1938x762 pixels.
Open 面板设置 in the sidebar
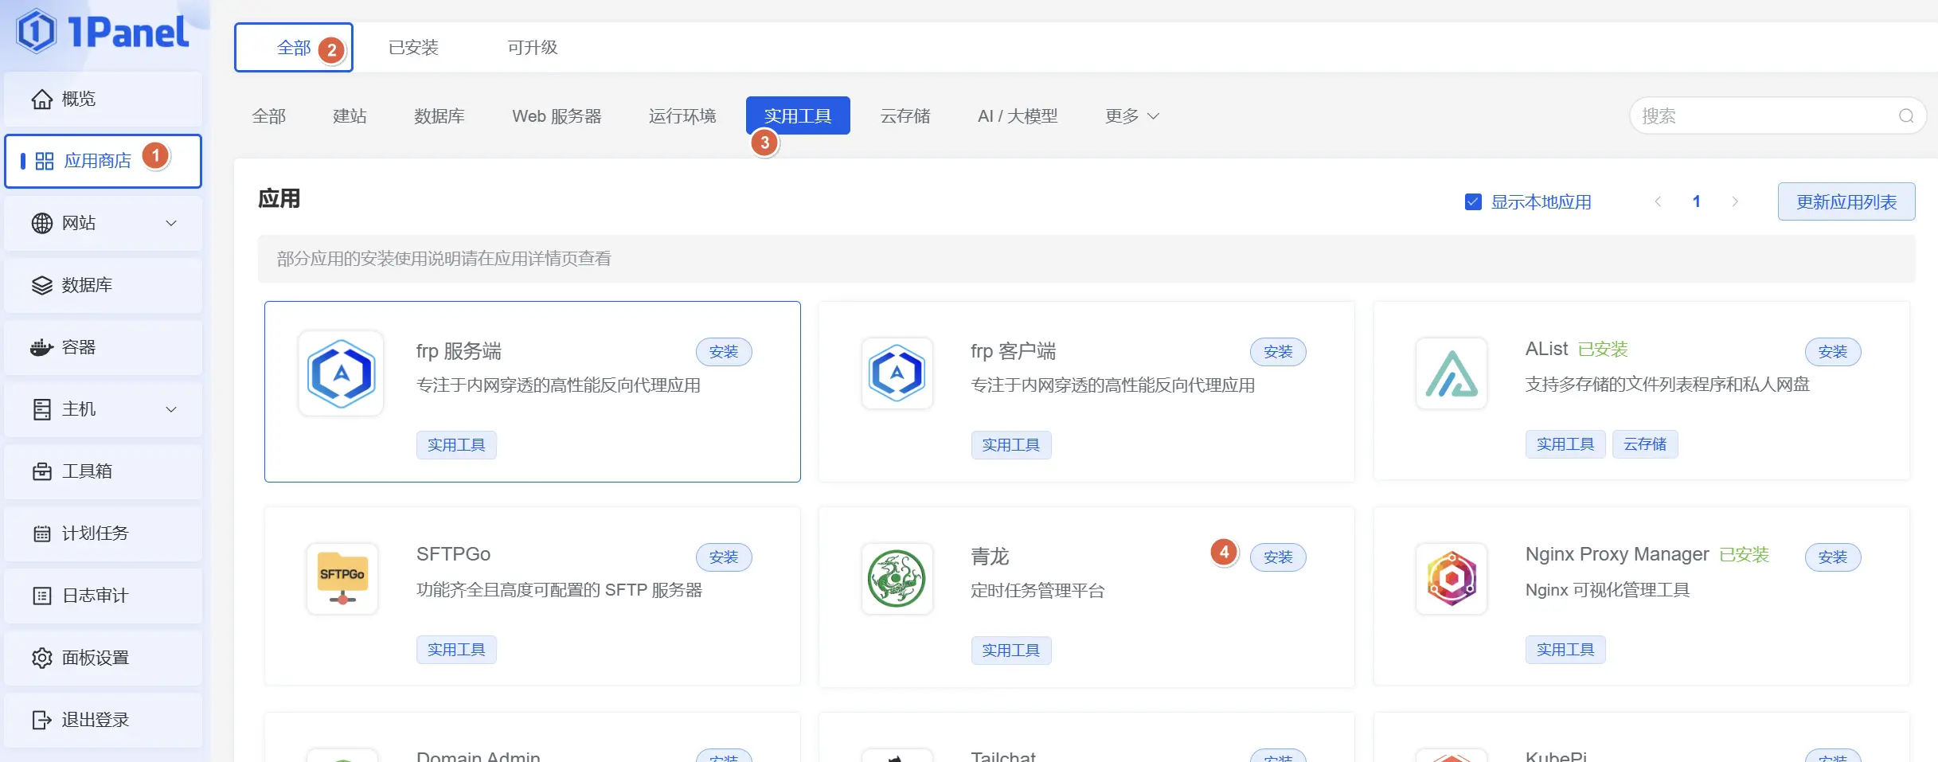[104, 658]
